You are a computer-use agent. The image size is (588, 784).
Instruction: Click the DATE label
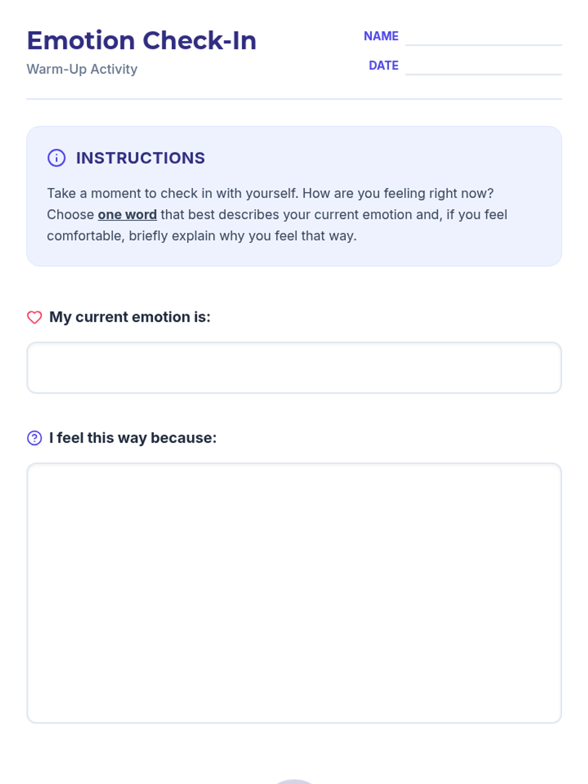[x=383, y=66]
